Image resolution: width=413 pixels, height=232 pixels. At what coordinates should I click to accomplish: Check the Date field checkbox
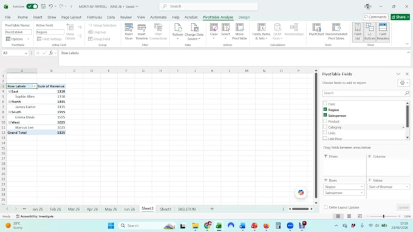pos(325,104)
